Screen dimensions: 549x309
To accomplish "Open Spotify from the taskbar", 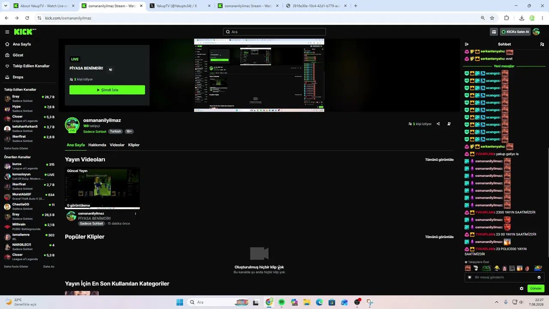I will point(281,302).
